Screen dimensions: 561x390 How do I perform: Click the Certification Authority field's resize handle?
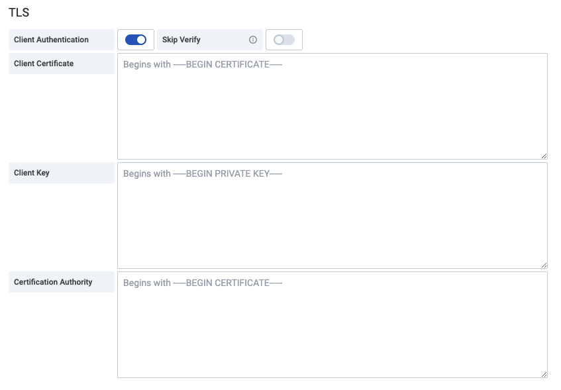(x=544, y=374)
